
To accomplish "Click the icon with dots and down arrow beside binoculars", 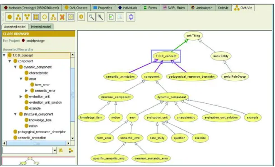I will [71, 150].
